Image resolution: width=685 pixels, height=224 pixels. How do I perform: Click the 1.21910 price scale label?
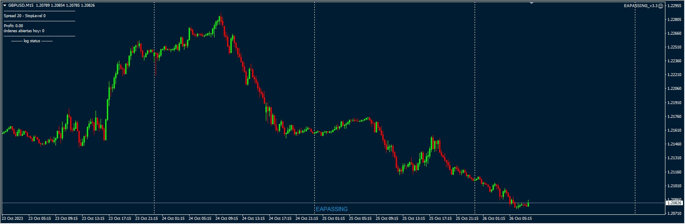click(675, 102)
